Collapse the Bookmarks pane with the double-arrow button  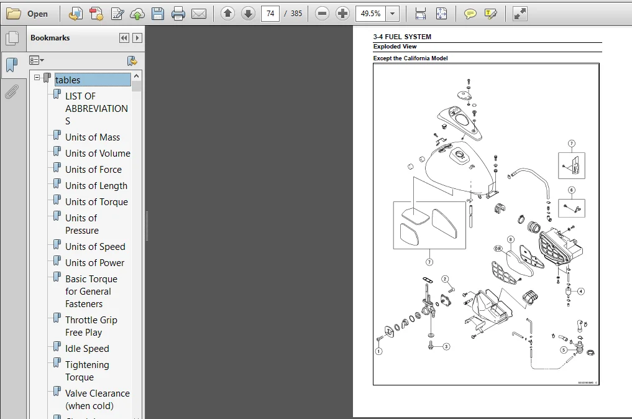pyautogui.click(x=124, y=38)
